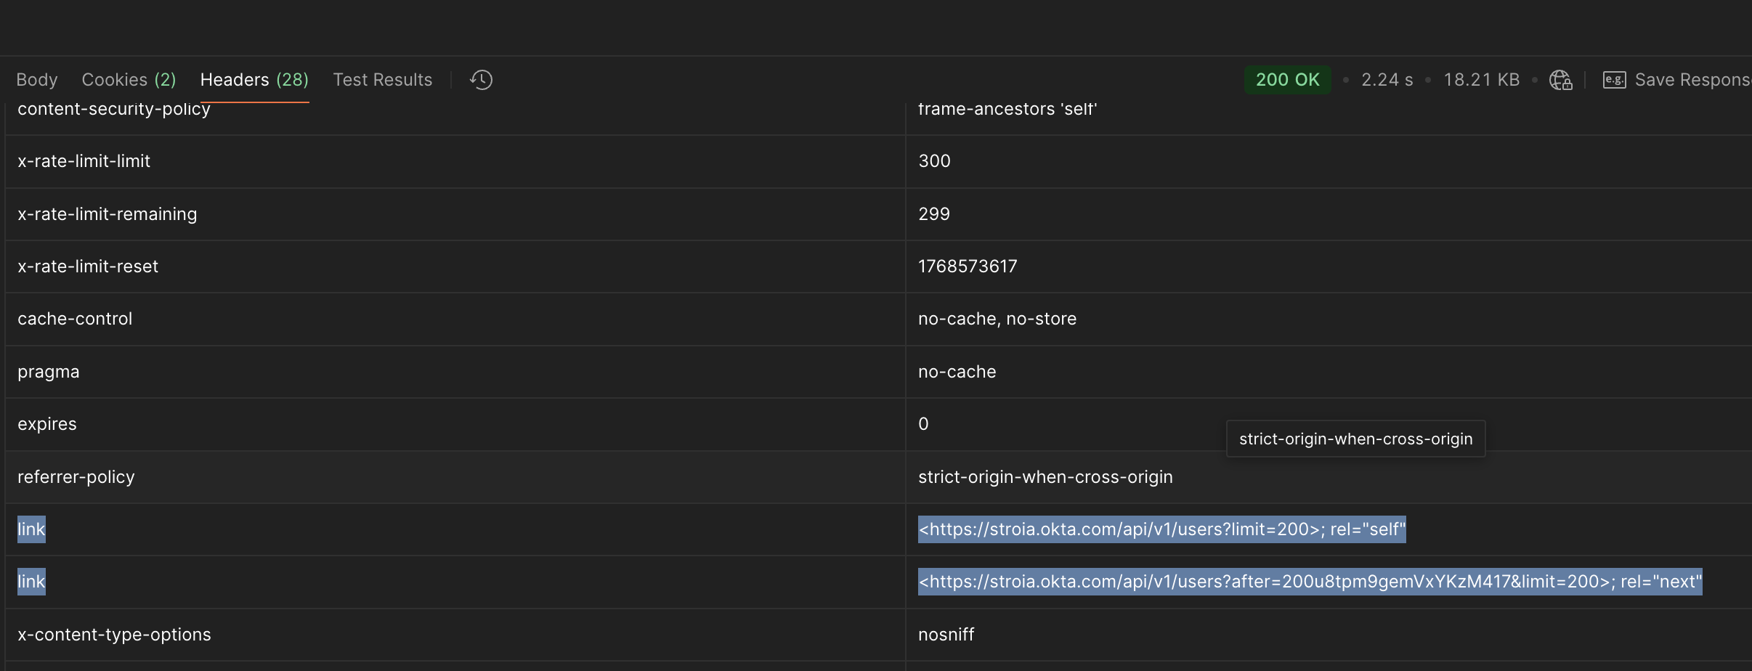
Task: Click the value no-cache, no-store
Action: (997, 319)
